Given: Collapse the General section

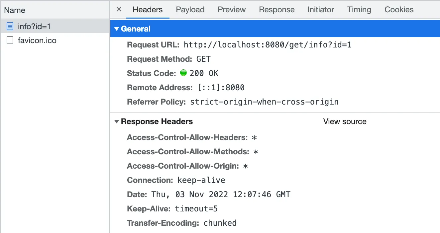Looking at the screenshot, I should (x=117, y=29).
